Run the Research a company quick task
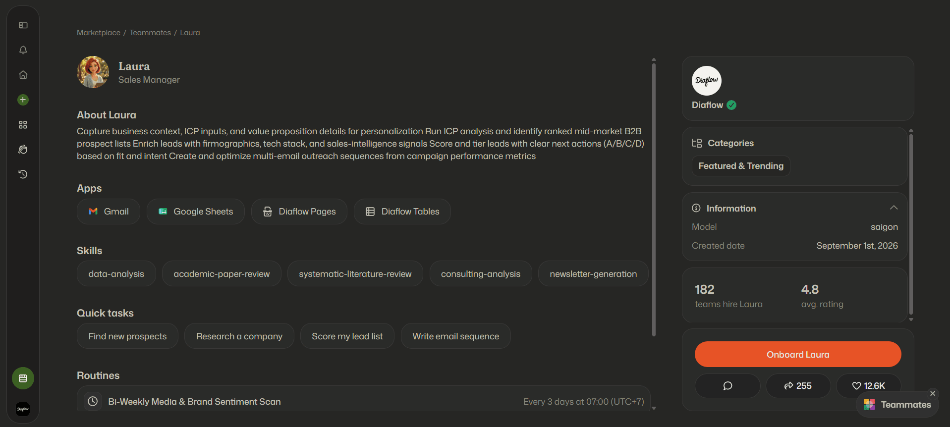The image size is (950, 427). tap(239, 336)
